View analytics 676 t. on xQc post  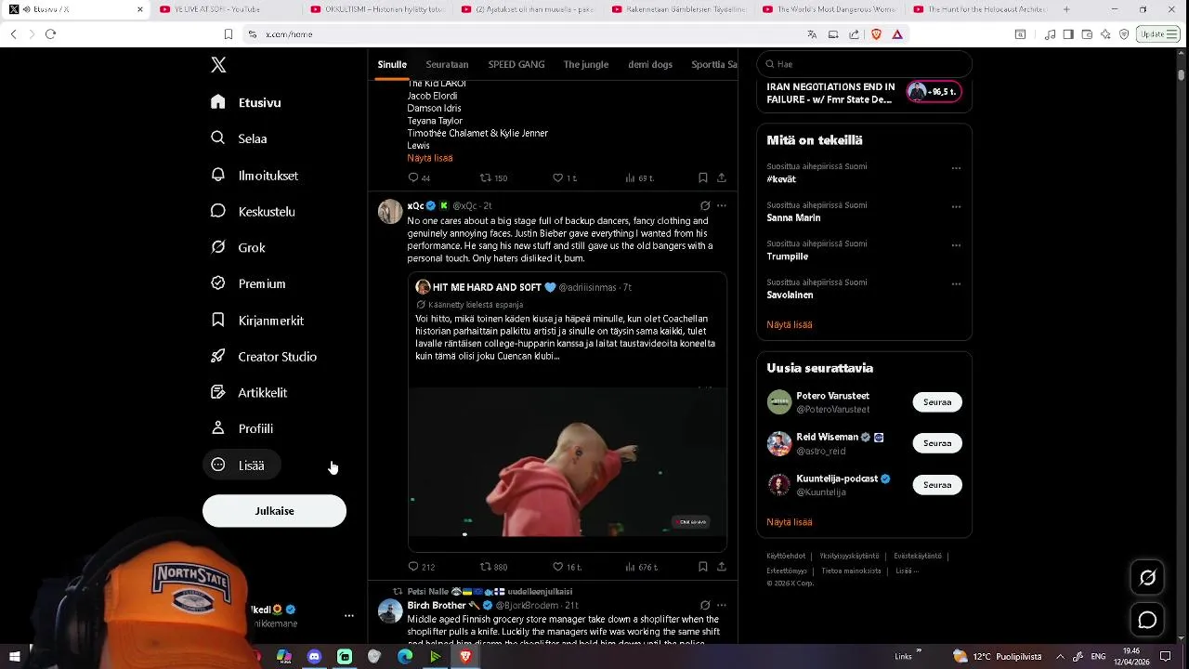(641, 567)
